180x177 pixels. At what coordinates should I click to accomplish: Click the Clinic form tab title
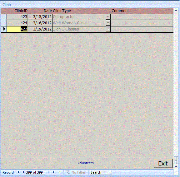pyautogui.click(x=7, y=5)
